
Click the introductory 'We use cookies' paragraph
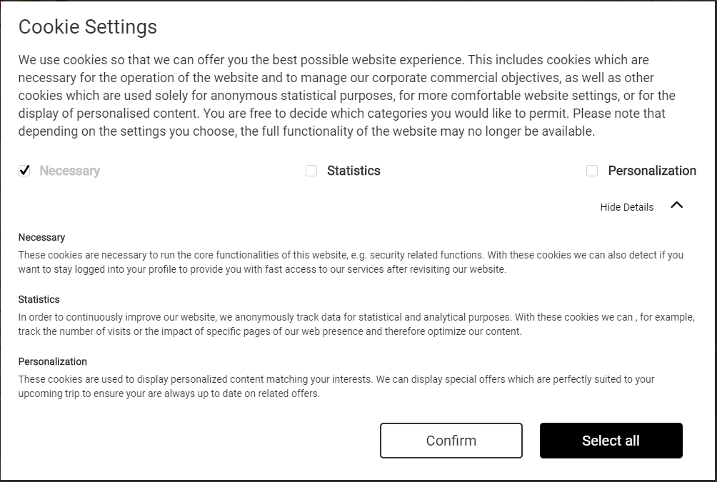346,96
